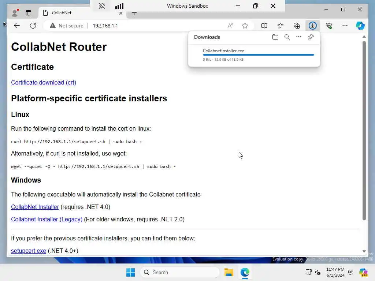Image resolution: width=375 pixels, height=281 pixels.
Task: Open Browser essentials heart icon
Action: pyautogui.click(x=329, y=26)
